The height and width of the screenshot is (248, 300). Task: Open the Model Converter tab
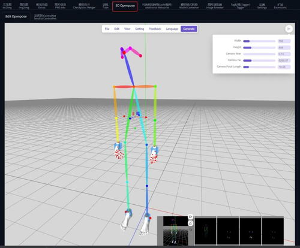(x=189, y=6)
